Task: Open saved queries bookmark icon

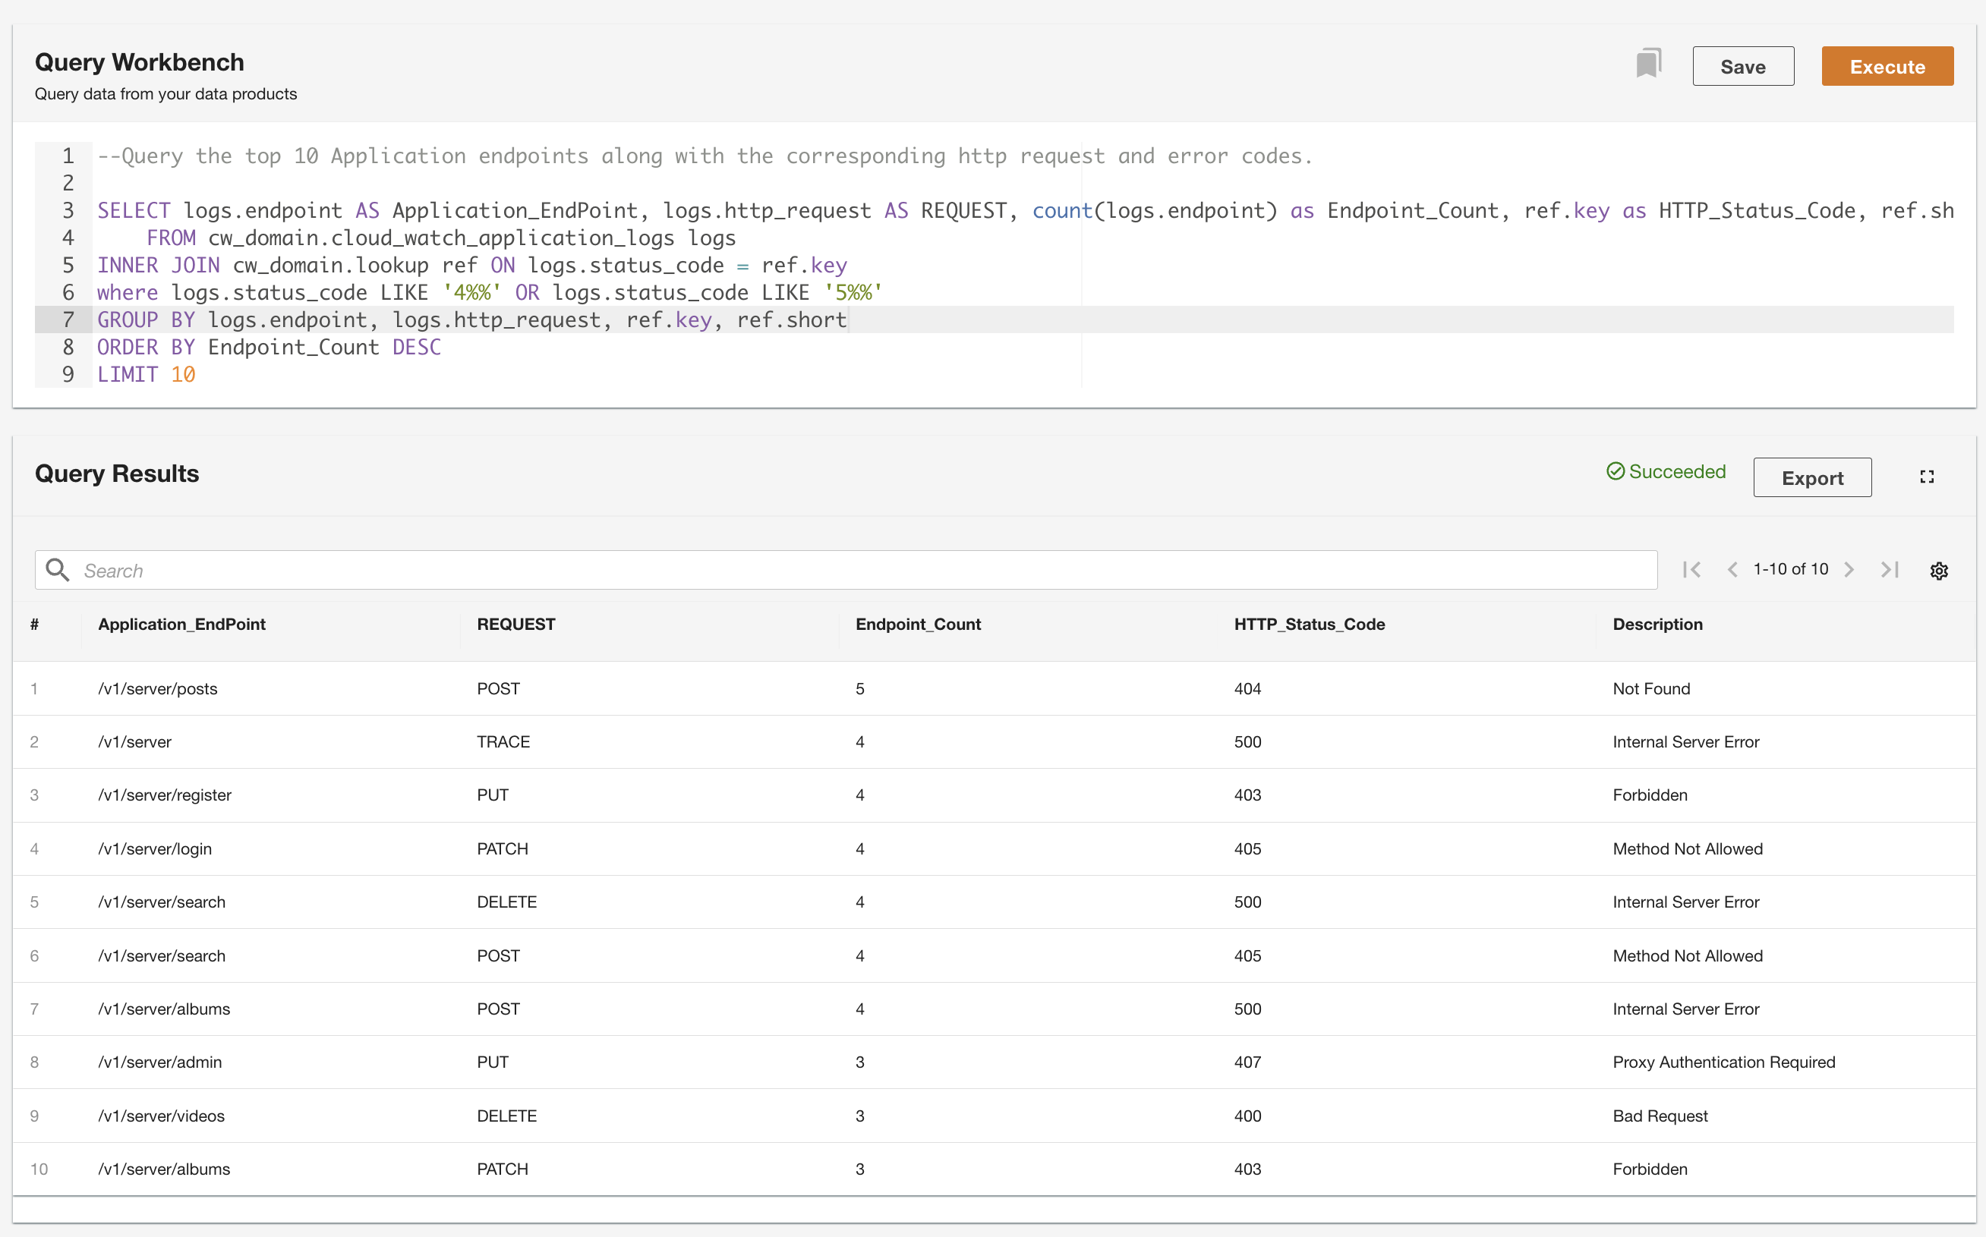Action: (1648, 64)
